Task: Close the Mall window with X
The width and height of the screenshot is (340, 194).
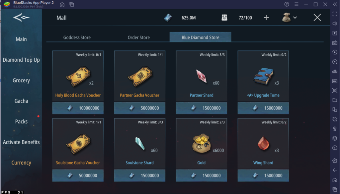Action: [317, 18]
